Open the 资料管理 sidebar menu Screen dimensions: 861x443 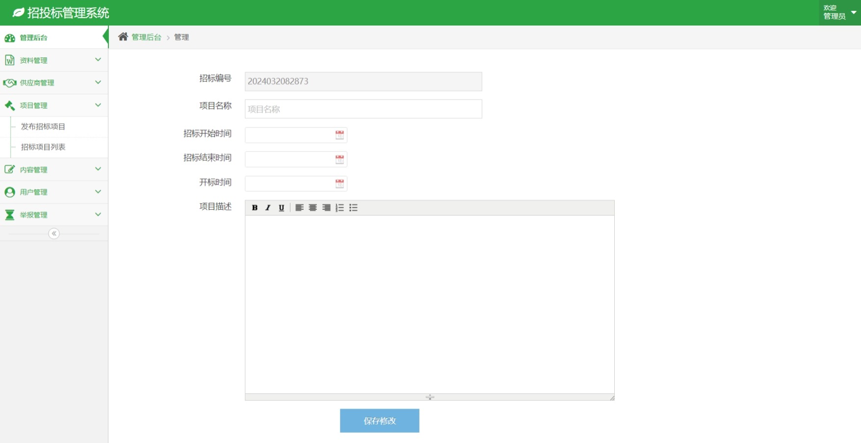pyautogui.click(x=54, y=60)
